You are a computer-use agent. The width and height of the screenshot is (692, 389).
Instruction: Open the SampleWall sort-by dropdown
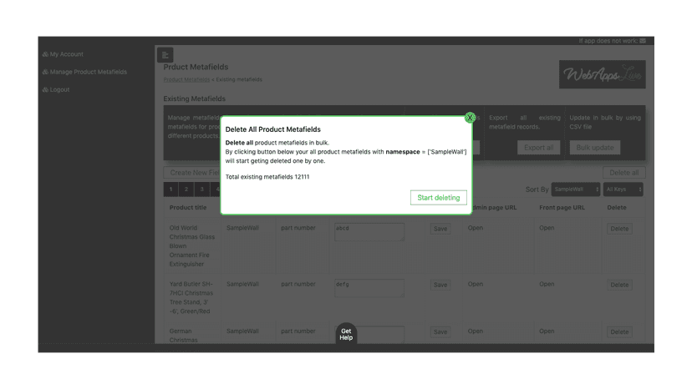(576, 189)
